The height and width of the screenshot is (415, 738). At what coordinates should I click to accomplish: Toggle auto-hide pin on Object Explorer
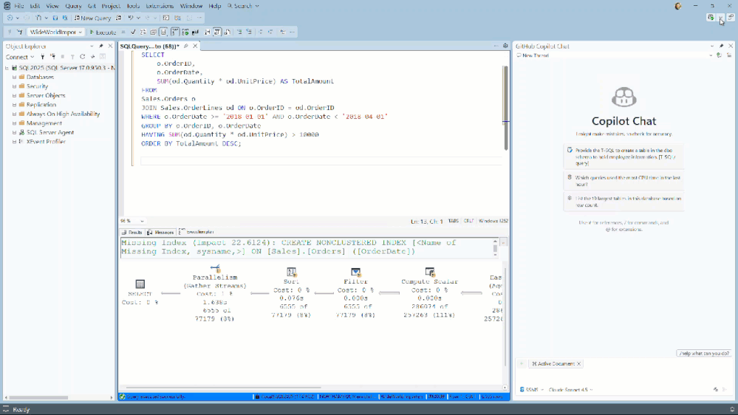pyautogui.click(x=101, y=47)
